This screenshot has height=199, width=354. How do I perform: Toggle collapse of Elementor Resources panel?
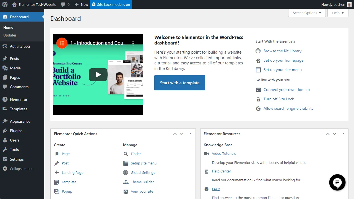[x=343, y=134]
